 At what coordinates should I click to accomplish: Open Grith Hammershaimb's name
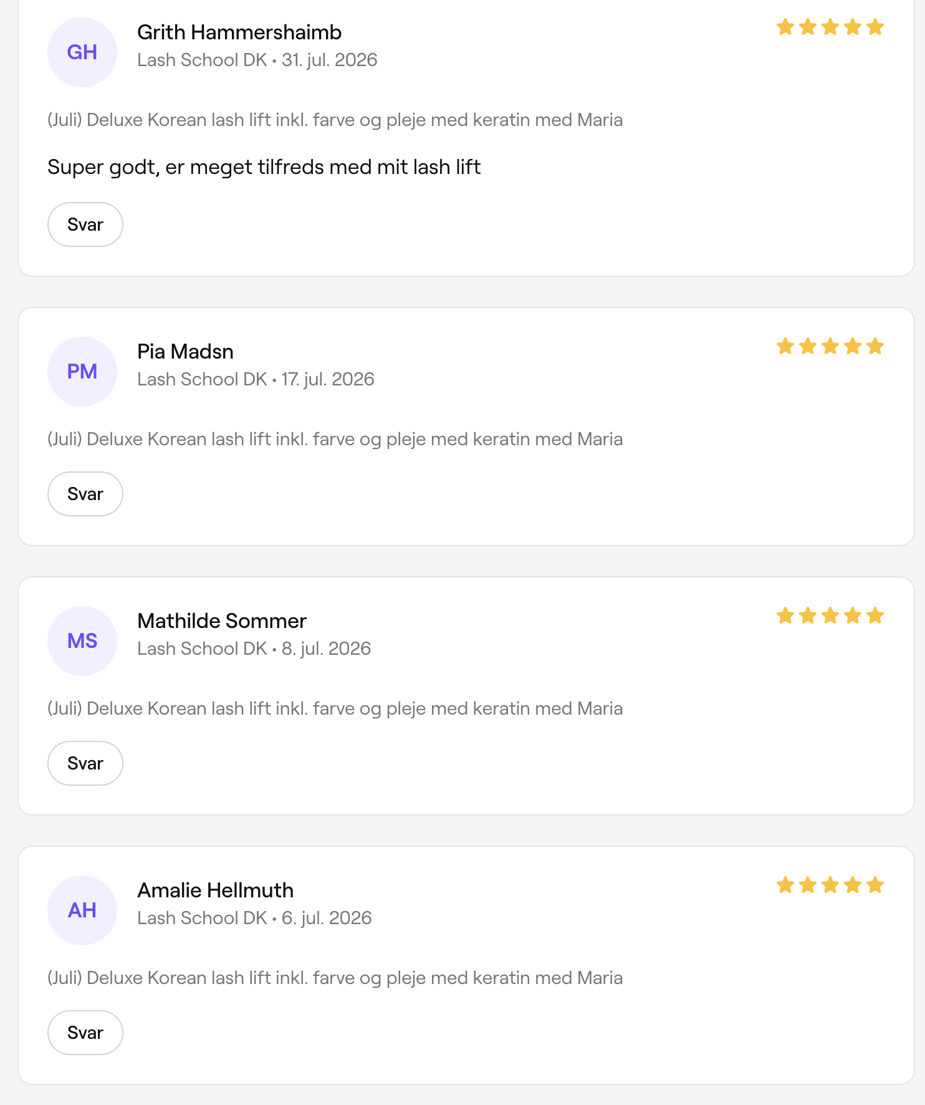tap(239, 32)
